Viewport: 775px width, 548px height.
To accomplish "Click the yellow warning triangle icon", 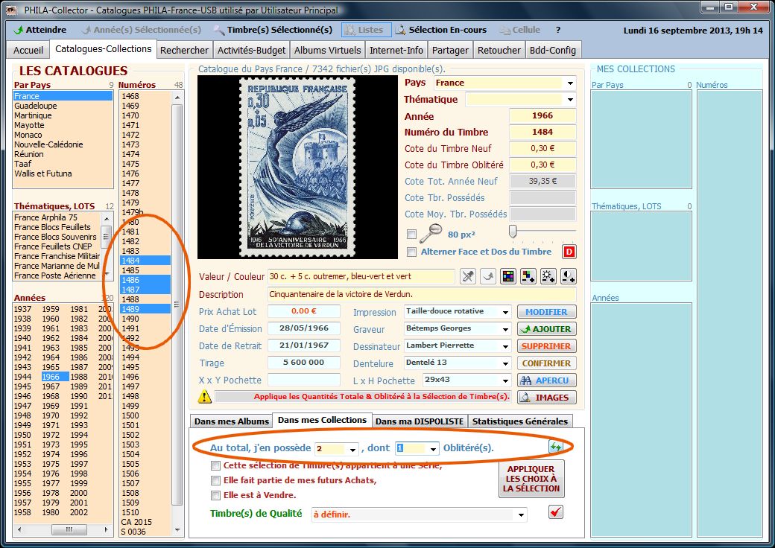I will pyautogui.click(x=205, y=397).
